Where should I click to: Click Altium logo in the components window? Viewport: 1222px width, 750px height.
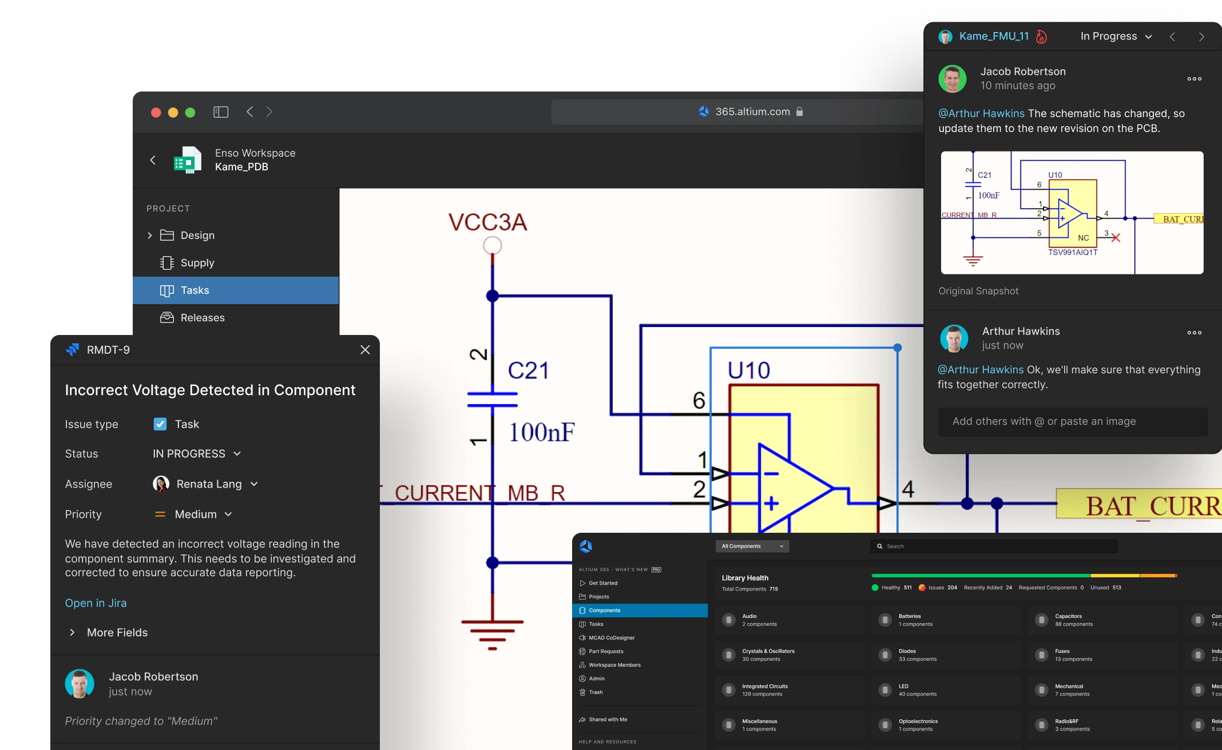(586, 546)
